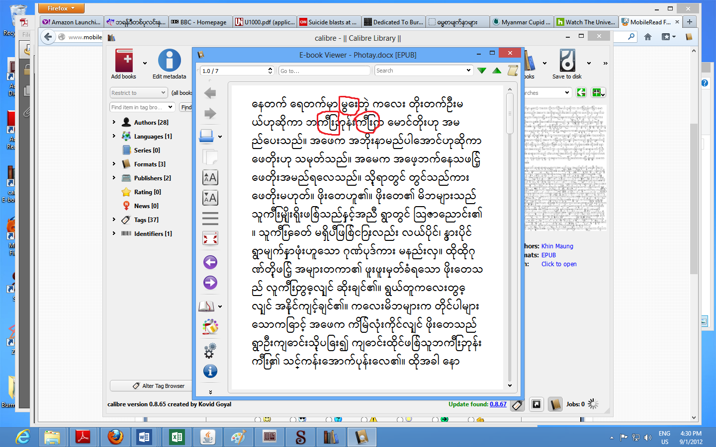This screenshot has width=716, height=447.
Task: Open the viewer's Open ebook dropdown arrow
Action: click(220, 137)
